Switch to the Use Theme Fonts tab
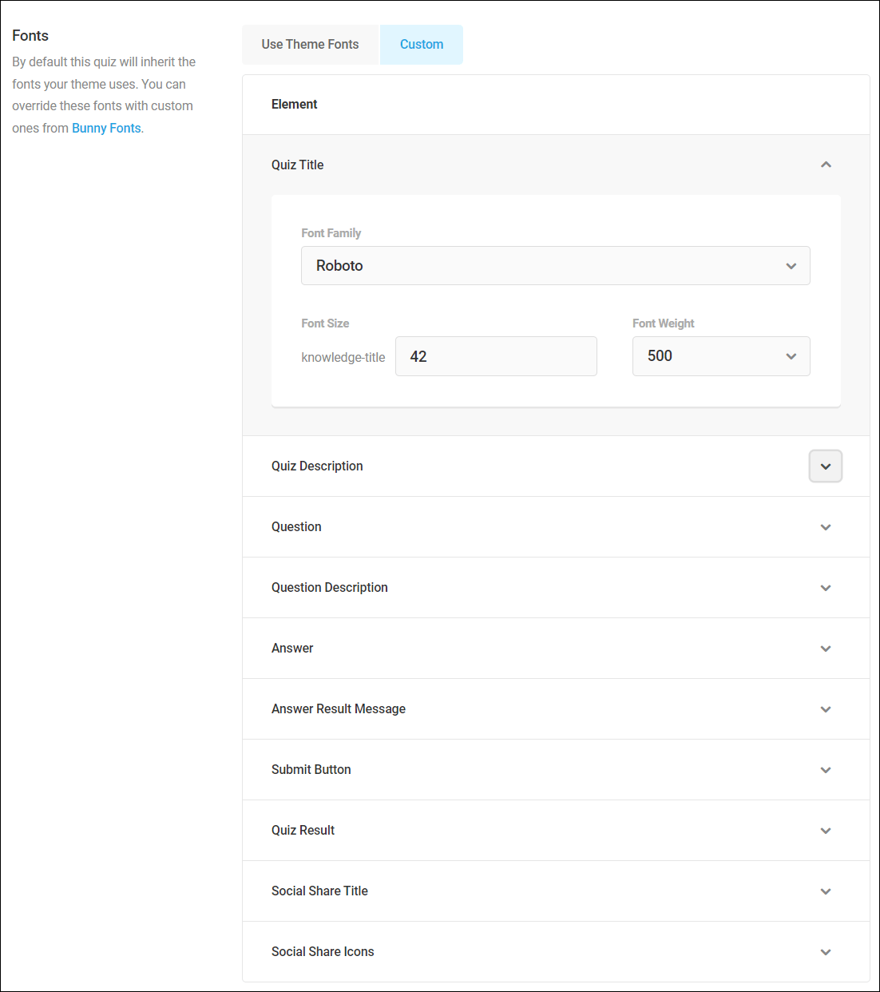This screenshot has width=880, height=992. pyautogui.click(x=310, y=45)
